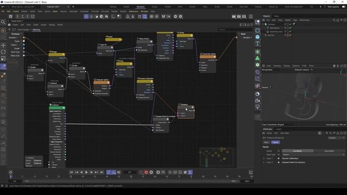Screen dimensions: 347x195
Task: Open the New Layouts dropdown
Action: point(333,6)
